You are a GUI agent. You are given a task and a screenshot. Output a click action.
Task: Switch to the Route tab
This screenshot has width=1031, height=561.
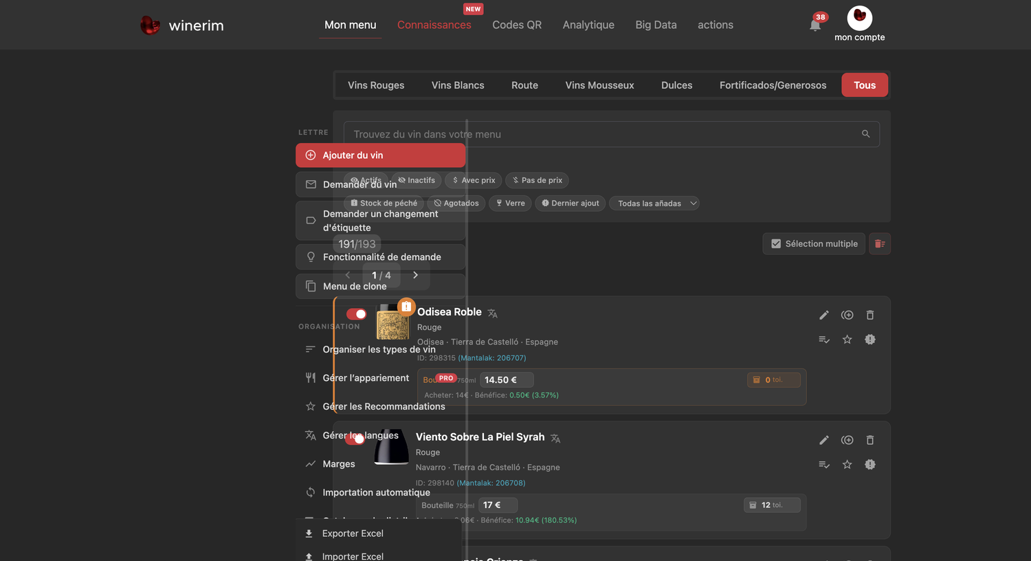(x=524, y=85)
